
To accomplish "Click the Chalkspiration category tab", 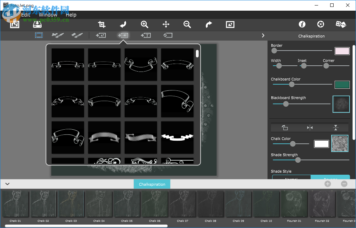I will pyautogui.click(x=152, y=184).
